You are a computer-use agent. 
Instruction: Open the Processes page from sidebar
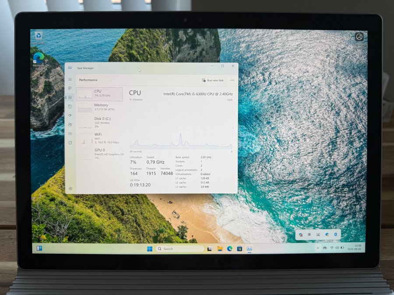70,88
